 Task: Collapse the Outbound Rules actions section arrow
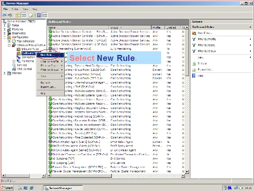click(x=250, y=27)
